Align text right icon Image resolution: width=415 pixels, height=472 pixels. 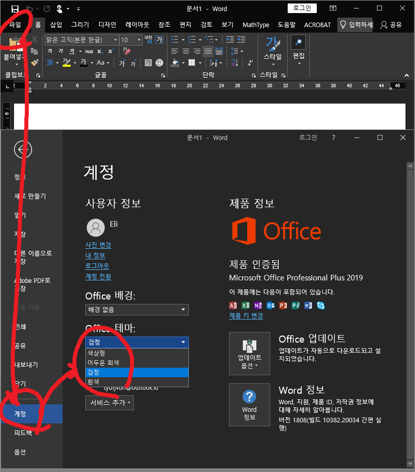pyautogui.click(x=197, y=51)
